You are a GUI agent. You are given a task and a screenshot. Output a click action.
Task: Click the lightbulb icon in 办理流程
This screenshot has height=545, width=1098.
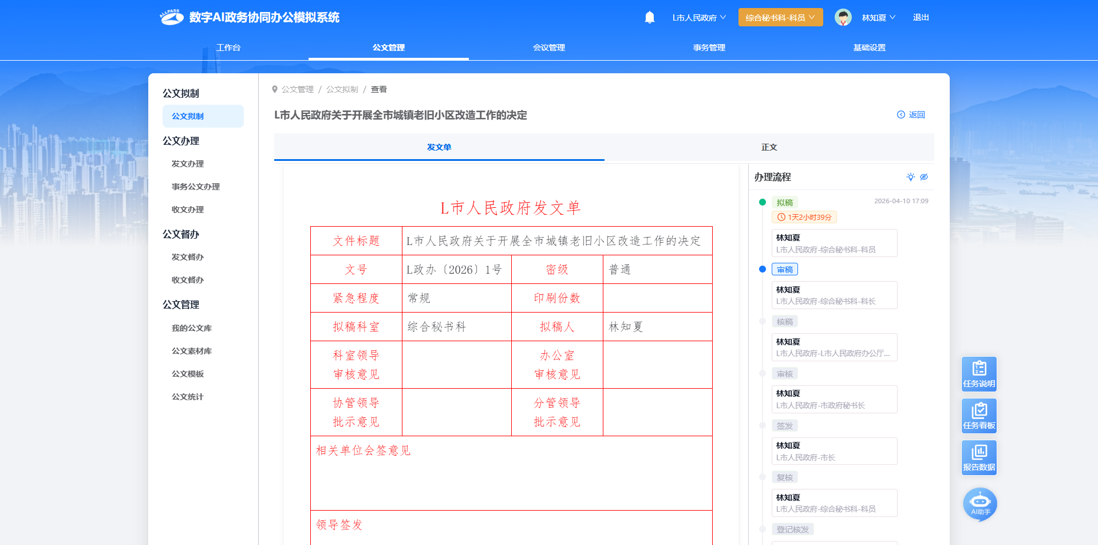click(x=910, y=177)
